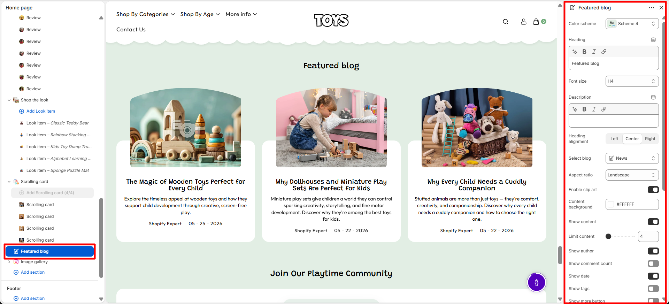Click the Image gallery section icon

[x=16, y=262]
